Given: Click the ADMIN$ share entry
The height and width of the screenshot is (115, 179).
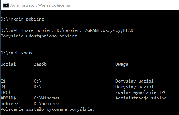Looking at the screenshot, I should click(8, 98).
